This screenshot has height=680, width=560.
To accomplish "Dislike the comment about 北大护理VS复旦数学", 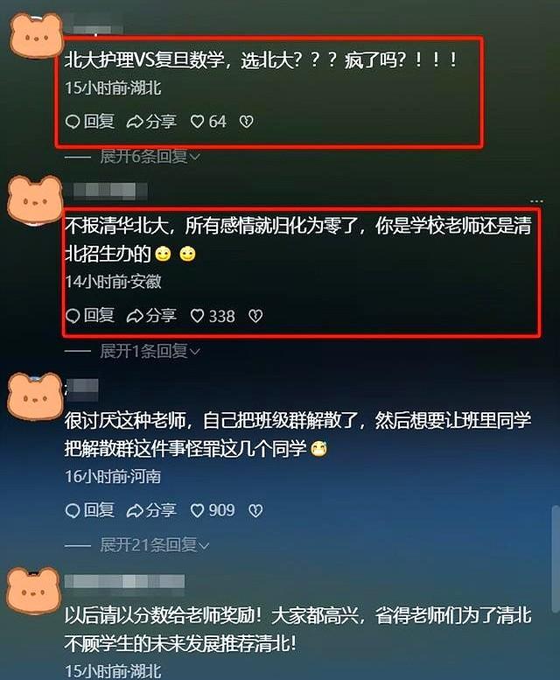I will 247,122.
